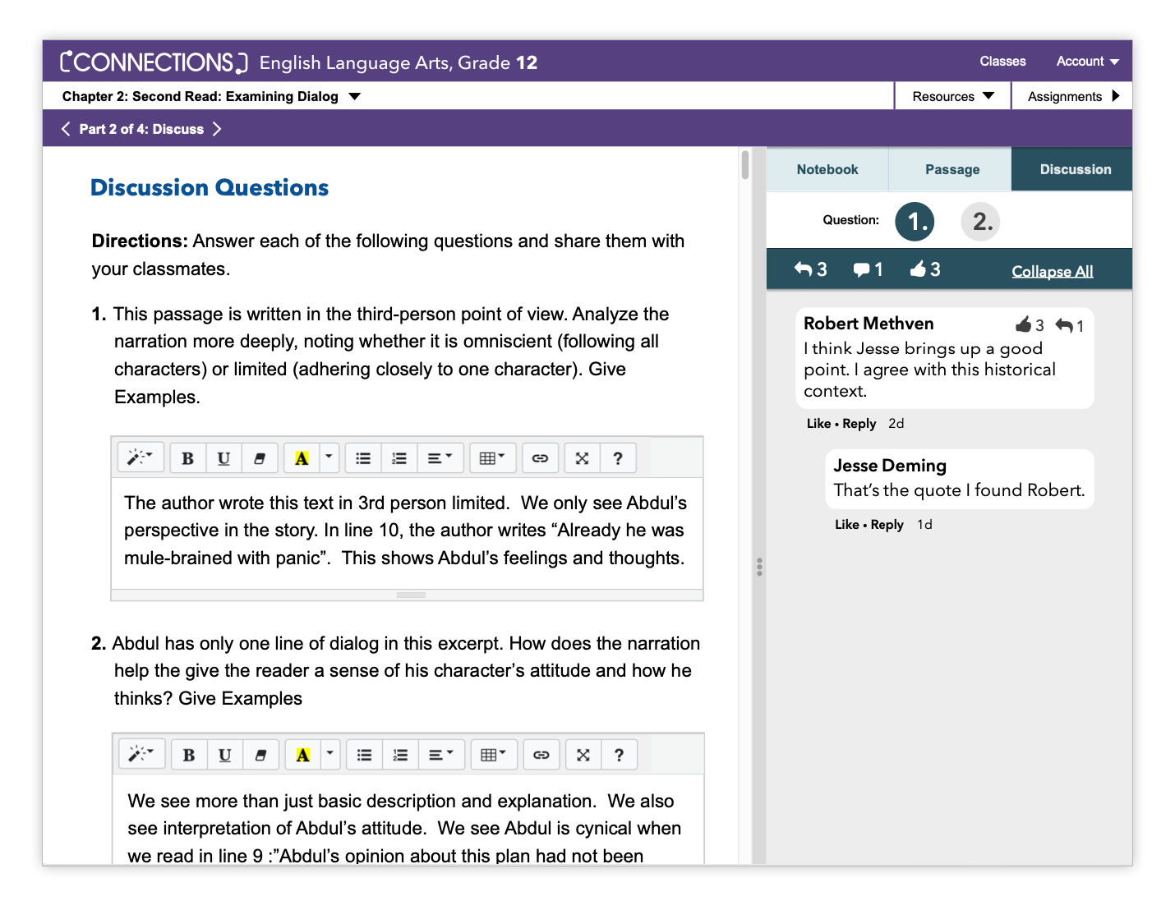Click eraser clear-formatting icon in question 2 editor
This screenshot has height=910, width=1175.
(x=261, y=754)
